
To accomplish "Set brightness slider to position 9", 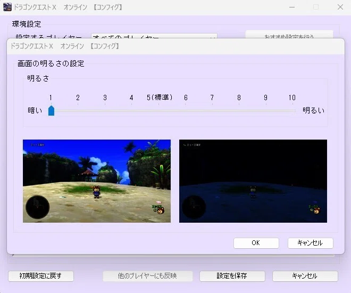I will [266, 111].
